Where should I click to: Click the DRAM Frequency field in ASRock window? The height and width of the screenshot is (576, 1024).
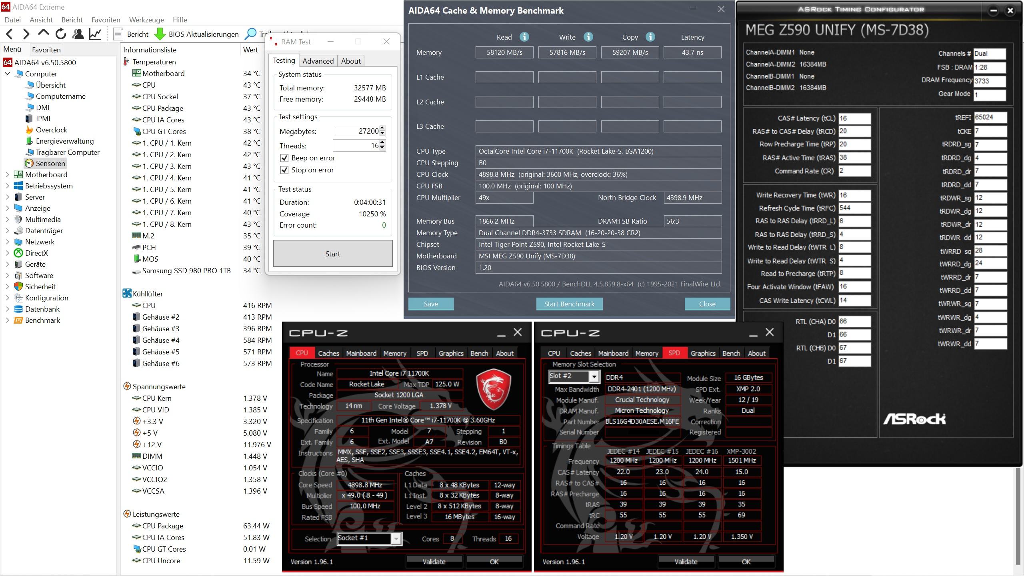tap(990, 81)
